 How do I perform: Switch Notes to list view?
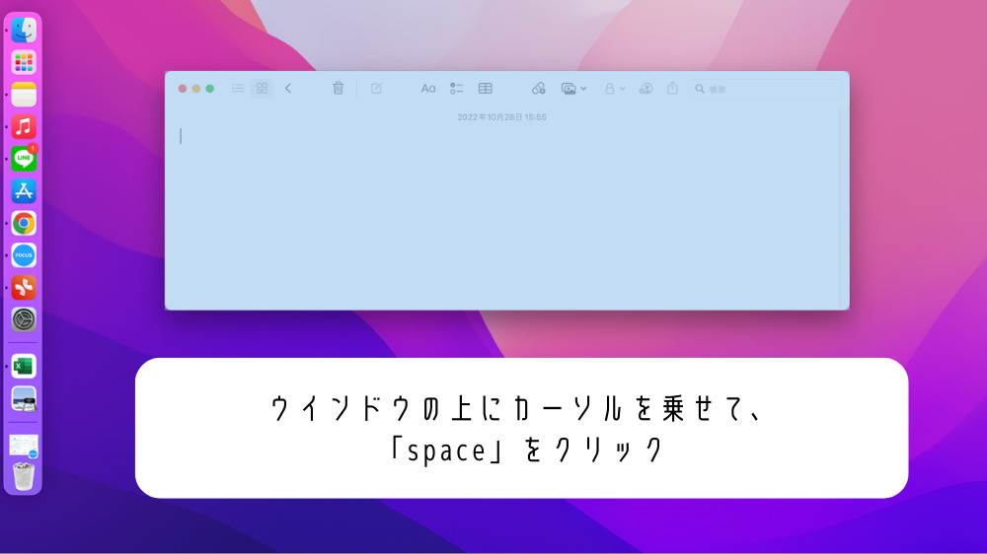point(237,89)
